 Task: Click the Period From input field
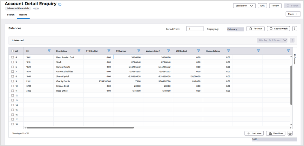pos(195,29)
